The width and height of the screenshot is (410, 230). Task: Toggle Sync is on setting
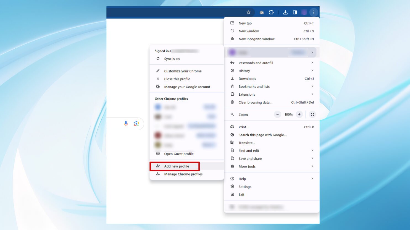[x=172, y=59]
